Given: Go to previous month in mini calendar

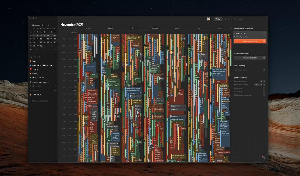Looking at the screenshot, I should click(x=52, y=25).
